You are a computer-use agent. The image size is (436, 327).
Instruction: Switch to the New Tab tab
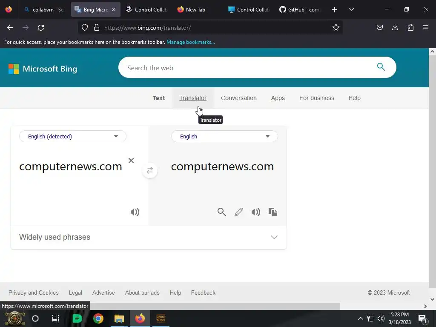[x=198, y=9]
